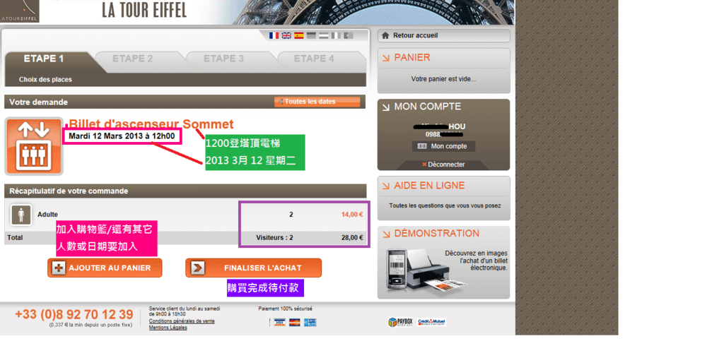Switch site language to English flag

[x=286, y=35]
